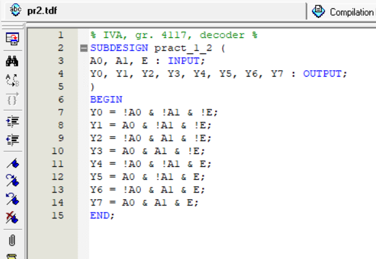Image resolution: width=376 pixels, height=259 pixels.
Task: Click the abc text file icon on pr2.tdf tab
Action: (16, 10)
